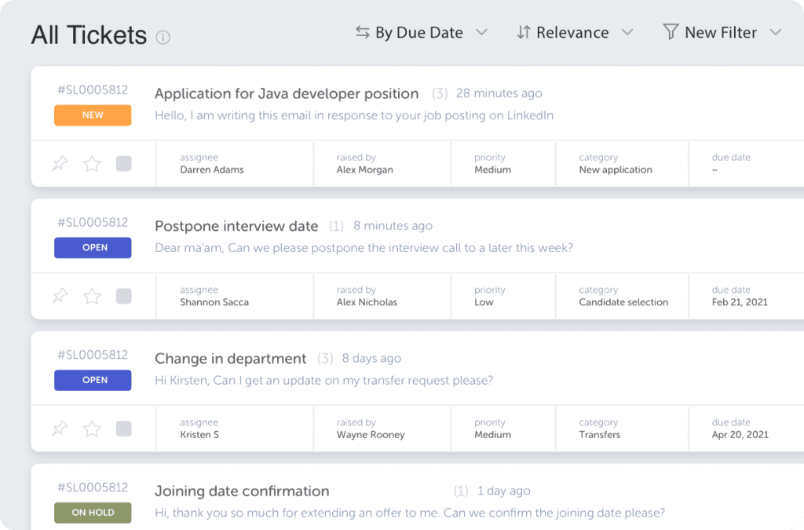Star the "Postpone interview date" ticket

(x=92, y=296)
